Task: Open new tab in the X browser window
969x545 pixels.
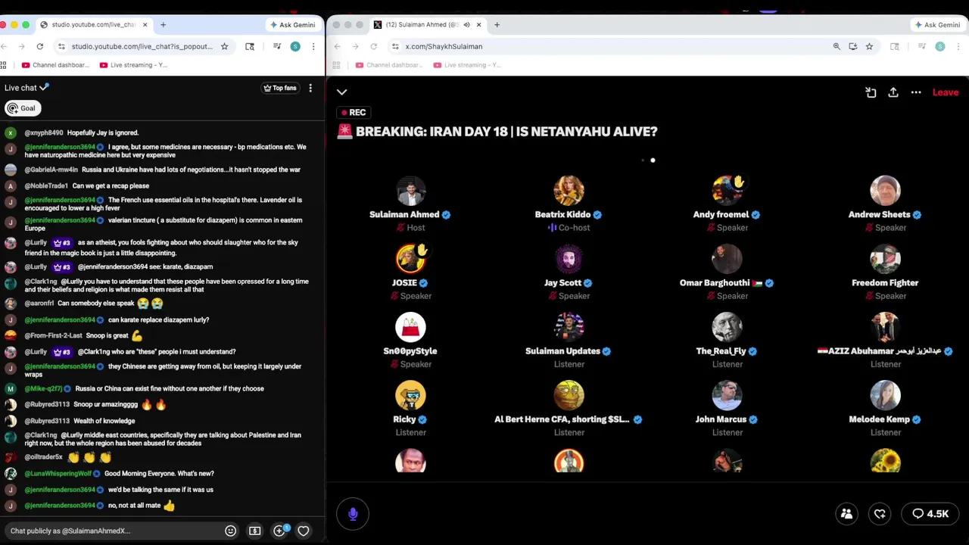Action: click(497, 24)
